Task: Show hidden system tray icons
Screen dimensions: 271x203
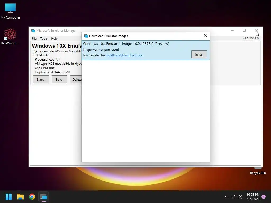Action: (x=226, y=197)
